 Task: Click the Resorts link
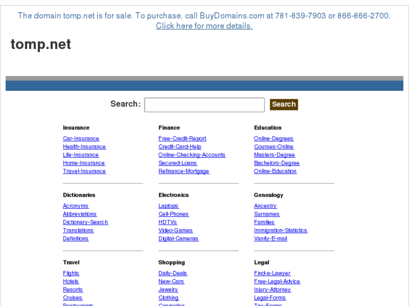(x=73, y=290)
